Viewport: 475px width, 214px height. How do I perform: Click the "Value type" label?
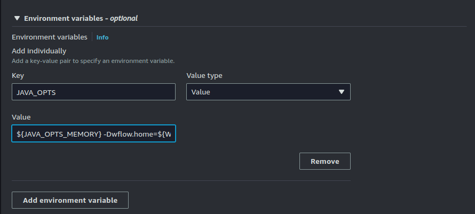click(x=204, y=75)
